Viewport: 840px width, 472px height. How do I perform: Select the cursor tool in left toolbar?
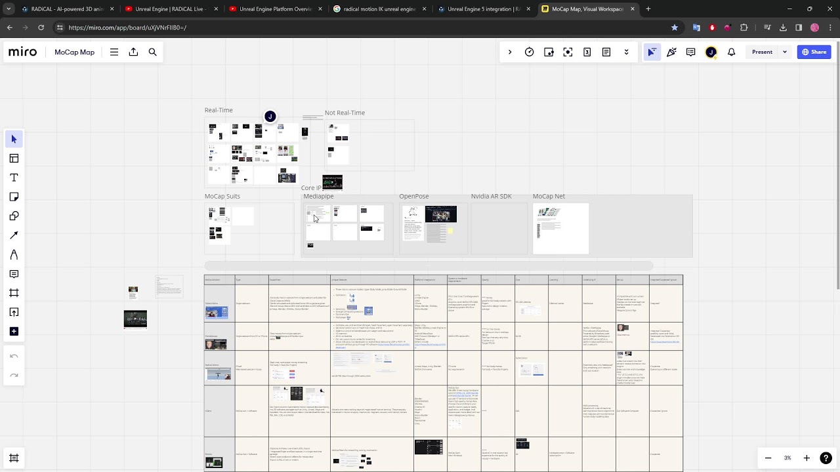point(14,139)
